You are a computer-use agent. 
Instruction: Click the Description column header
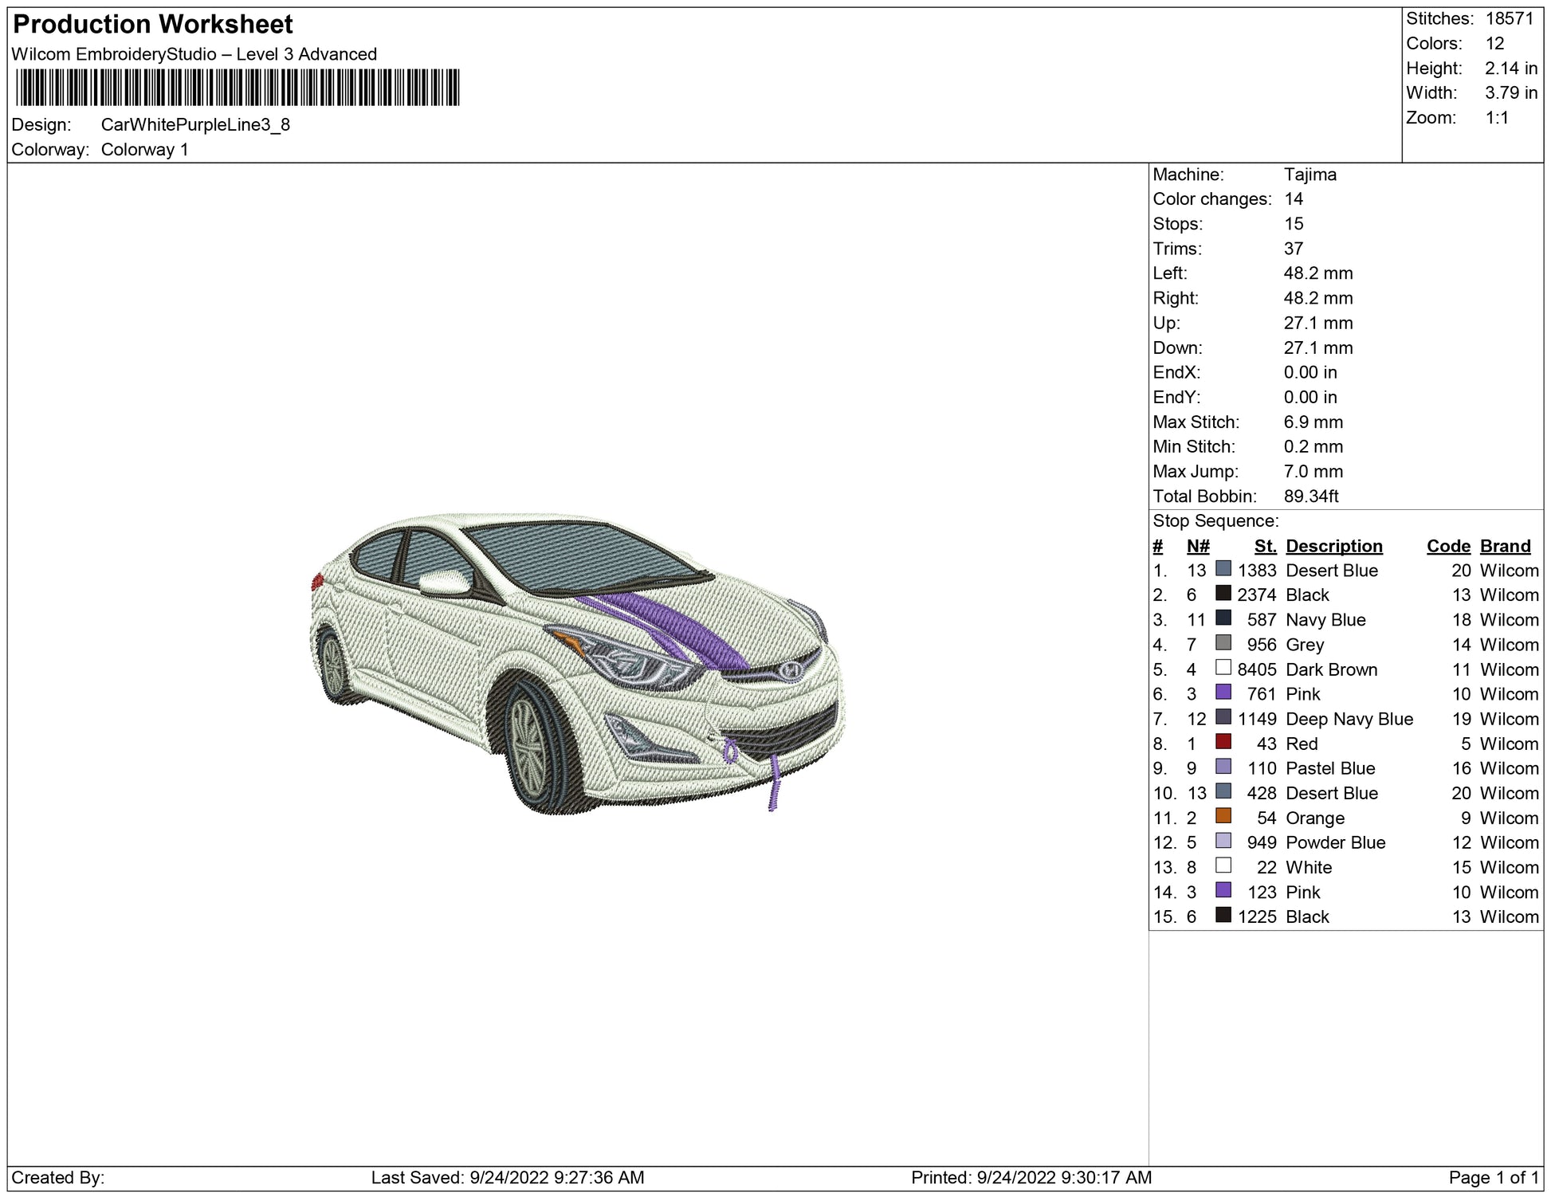[x=1333, y=546]
